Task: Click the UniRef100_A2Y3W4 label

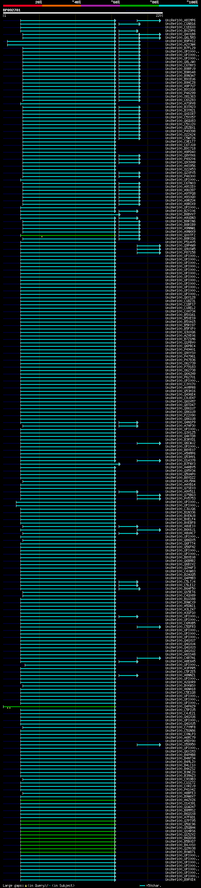Action: (180, 44)
